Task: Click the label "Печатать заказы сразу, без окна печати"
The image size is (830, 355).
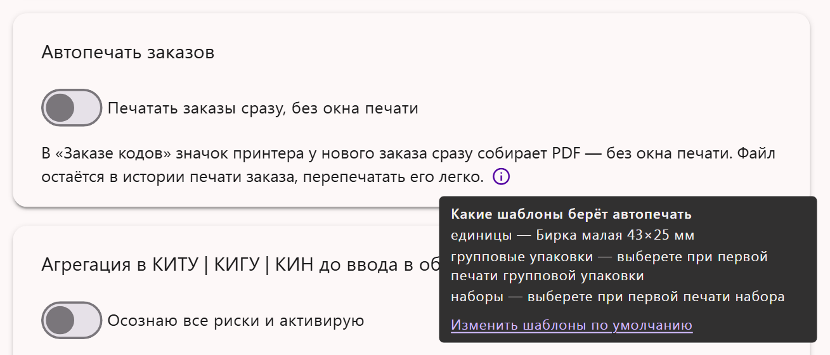Action: 263,108
